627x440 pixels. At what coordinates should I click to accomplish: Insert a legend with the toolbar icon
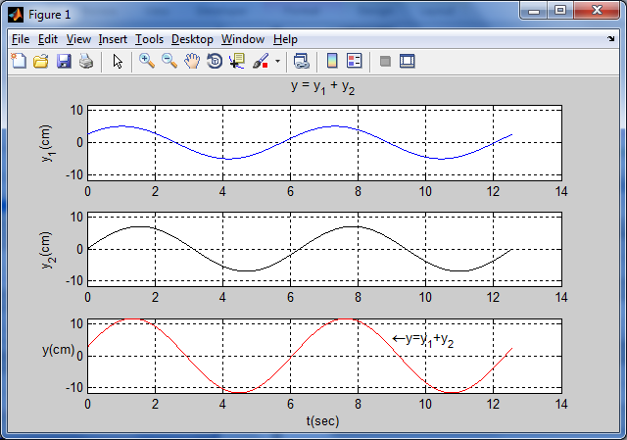coord(355,61)
